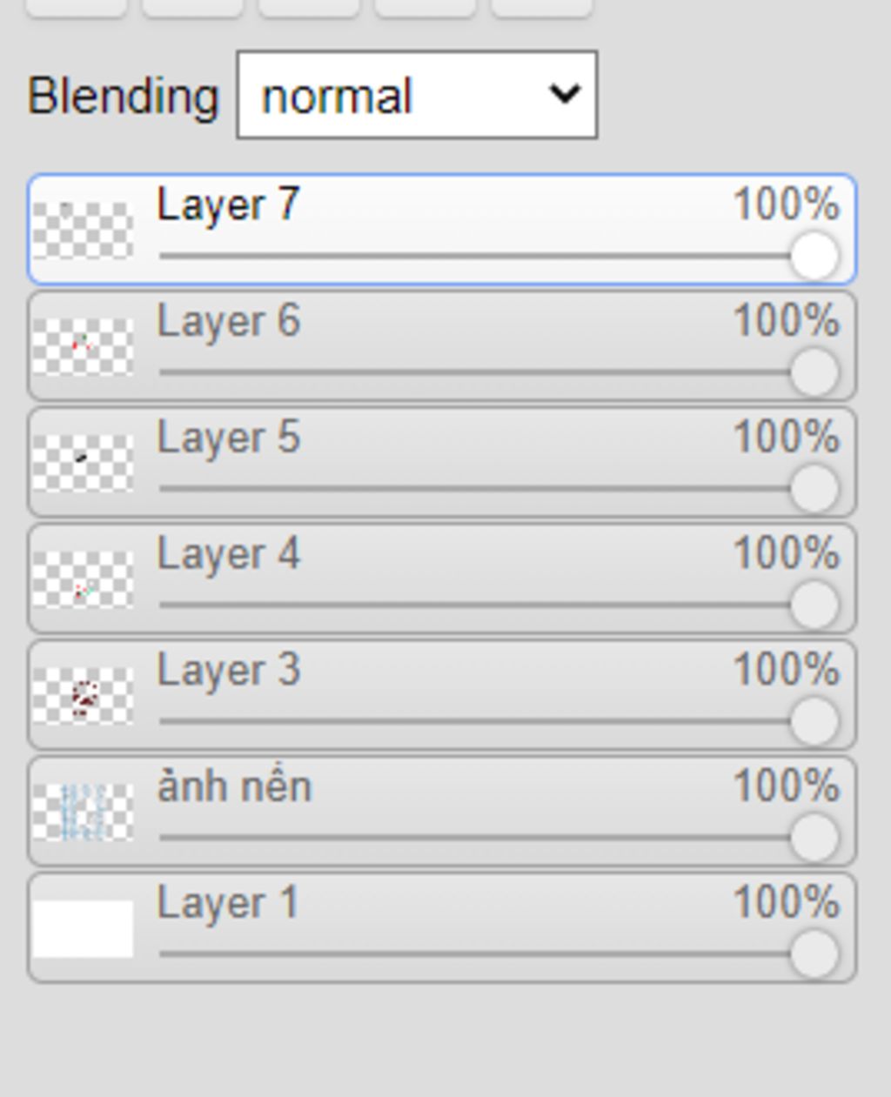891x1097 pixels.
Task: Open the Blending mode dropdown
Action: (417, 95)
